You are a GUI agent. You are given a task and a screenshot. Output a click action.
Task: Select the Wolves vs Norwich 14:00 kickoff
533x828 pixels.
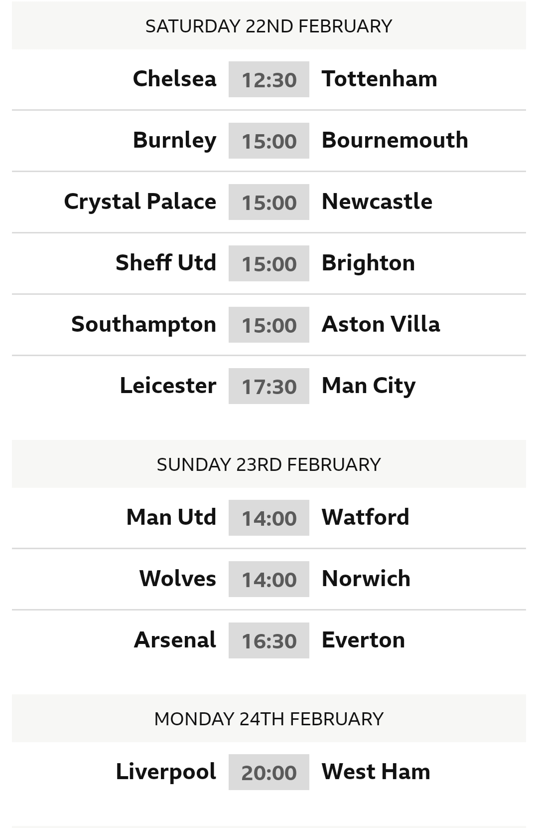coord(269,579)
